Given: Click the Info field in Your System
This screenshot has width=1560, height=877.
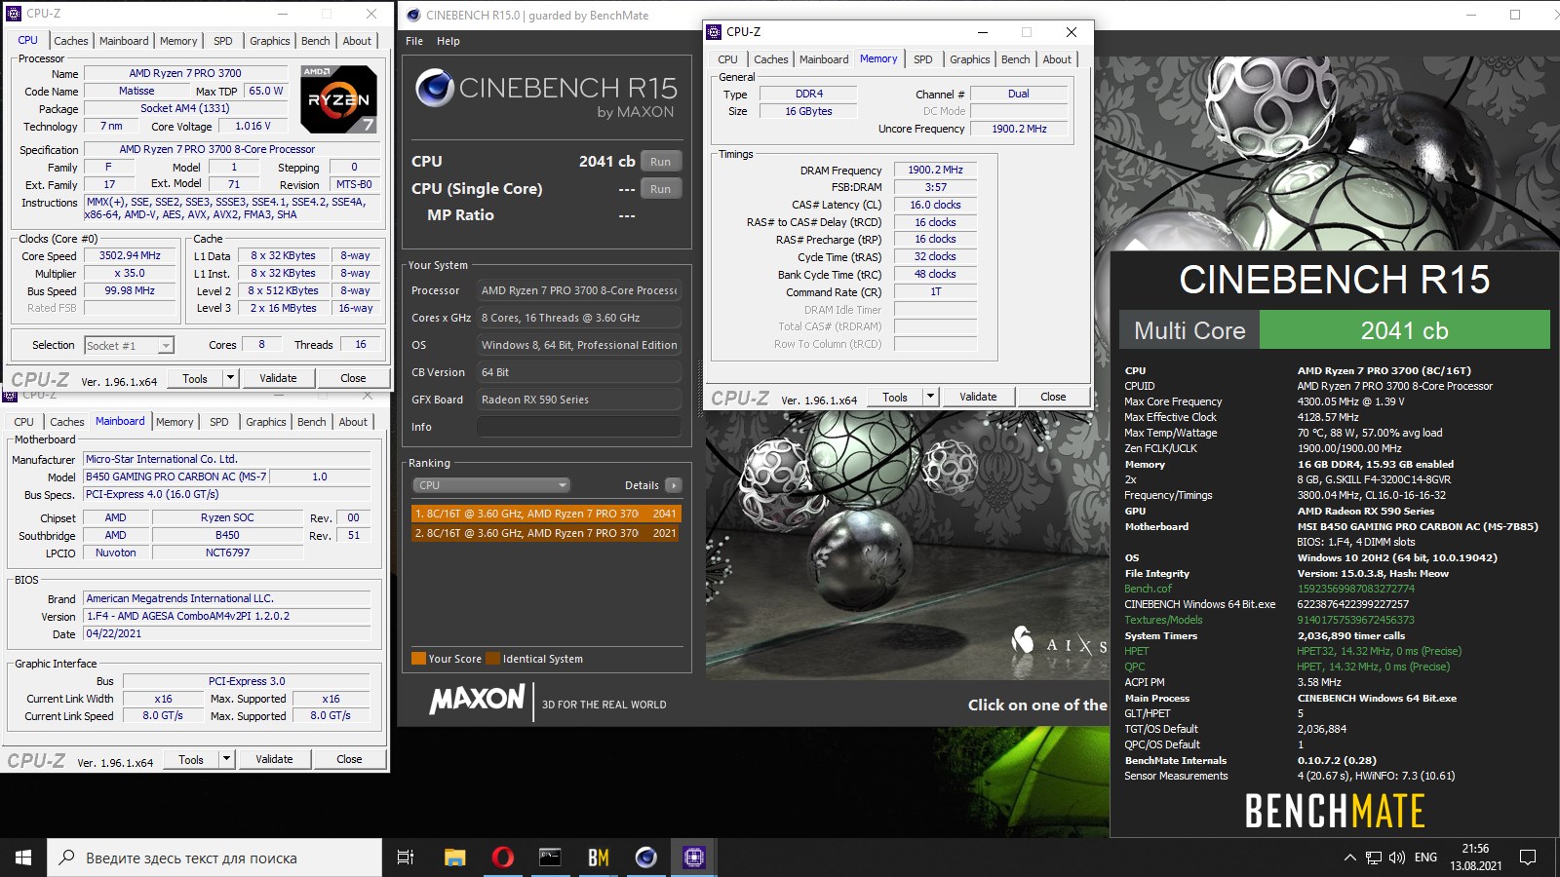Looking at the screenshot, I should [x=579, y=427].
